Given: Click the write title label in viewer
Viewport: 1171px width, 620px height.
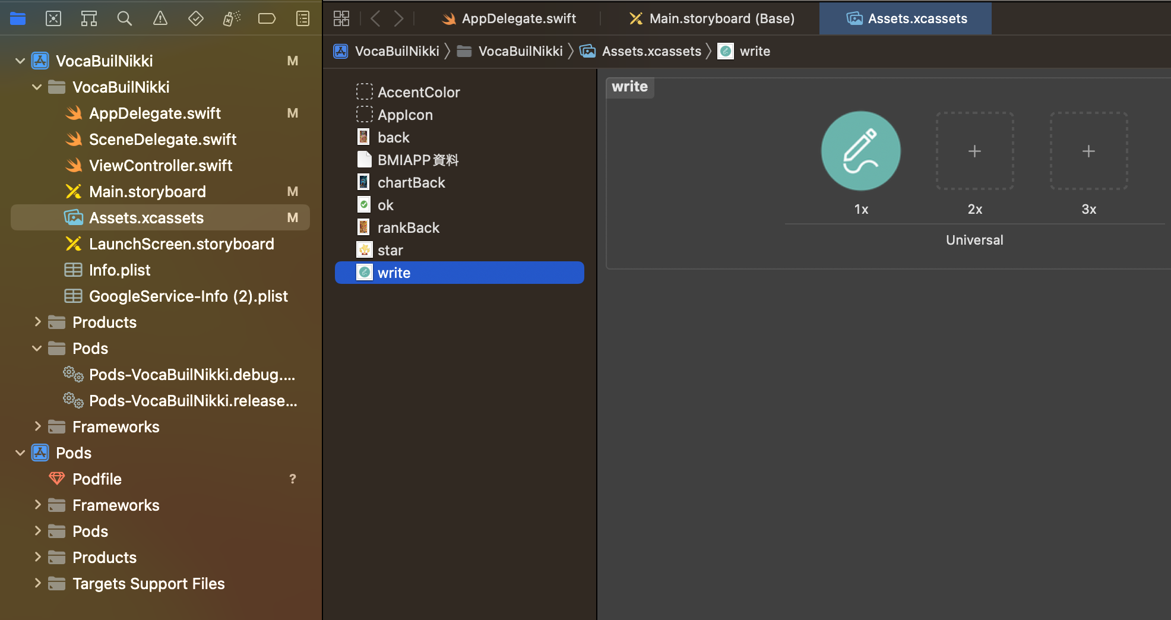Looking at the screenshot, I should [x=629, y=87].
